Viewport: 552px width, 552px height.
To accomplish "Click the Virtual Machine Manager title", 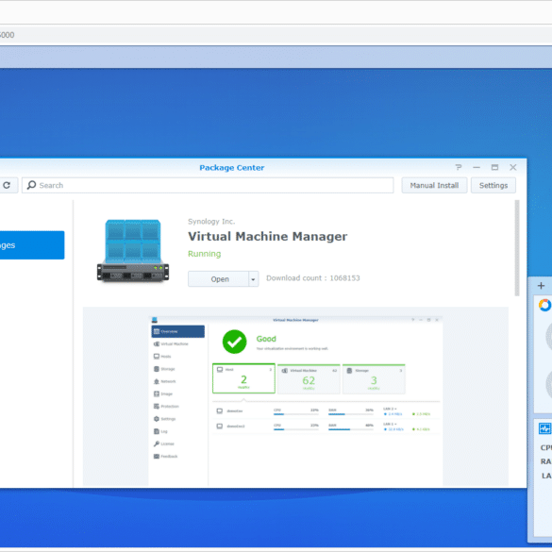I will [267, 236].
